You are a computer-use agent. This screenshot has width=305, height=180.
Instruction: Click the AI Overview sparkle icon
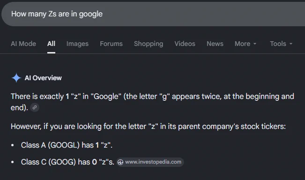pyautogui.click(x=16, y=78)
